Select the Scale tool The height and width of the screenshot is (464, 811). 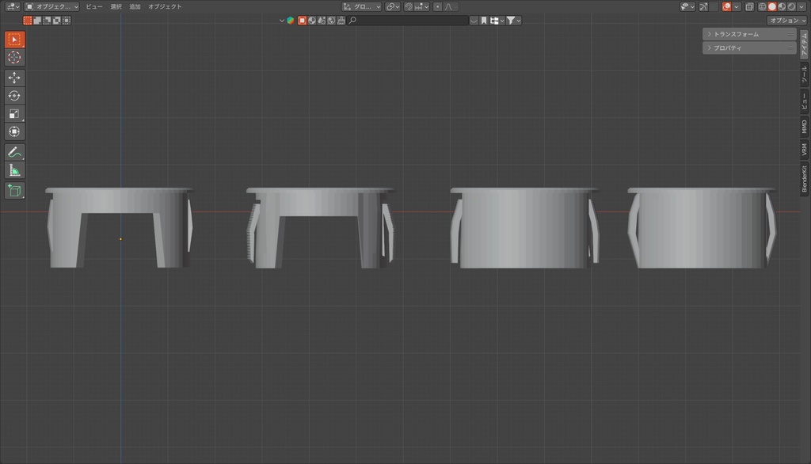point(13,113)
